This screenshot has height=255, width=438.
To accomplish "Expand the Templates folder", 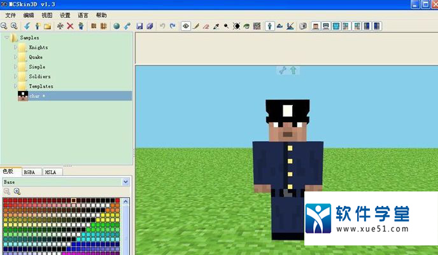I will point(16,86).
